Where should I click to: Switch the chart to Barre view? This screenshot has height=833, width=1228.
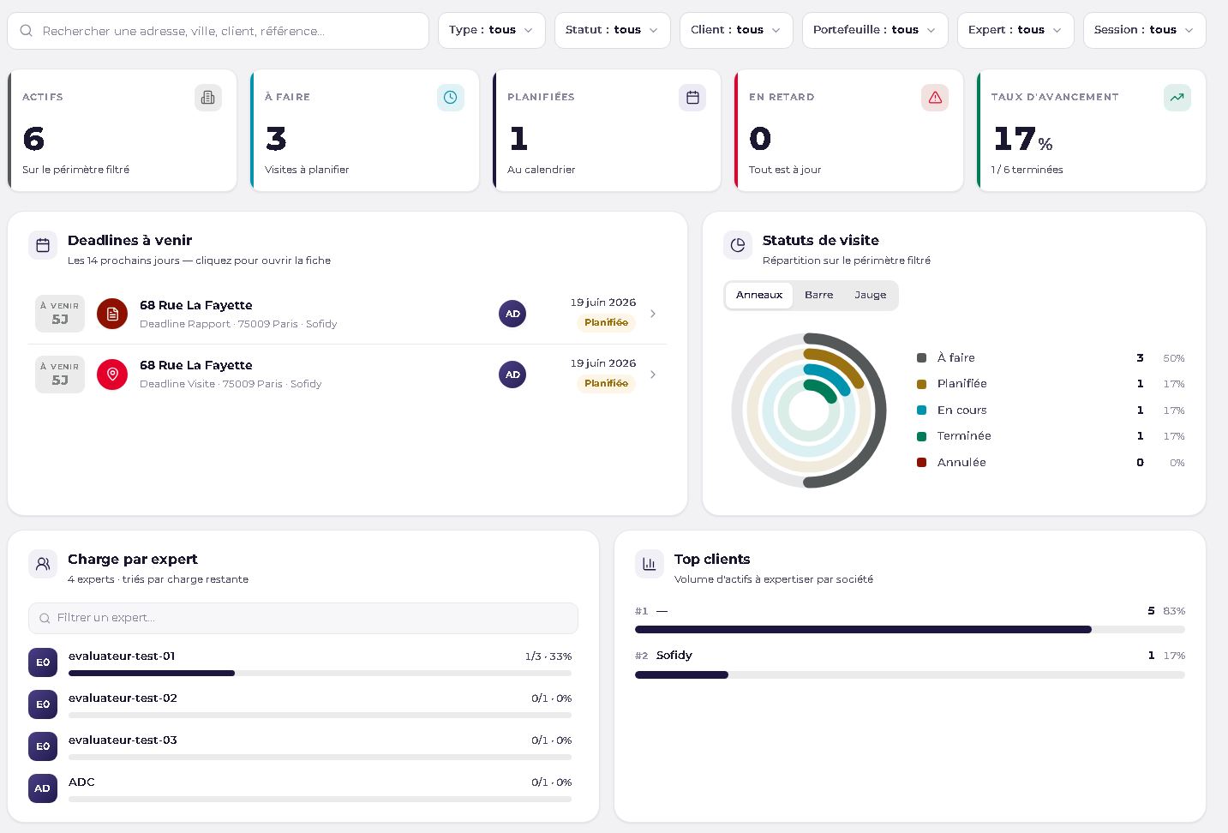click(x=819, y=295)
